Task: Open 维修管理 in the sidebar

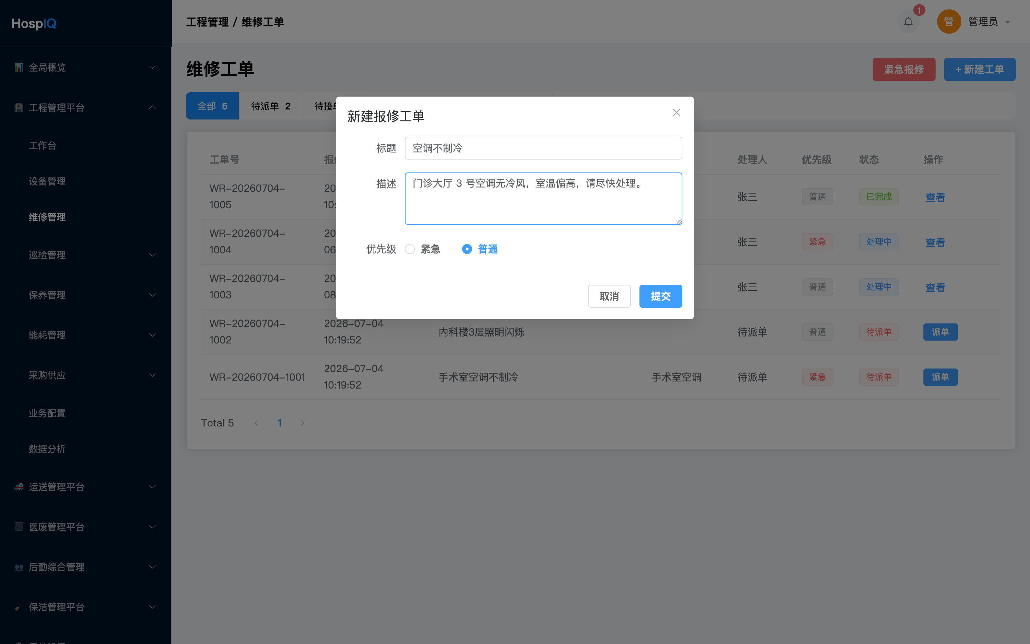Action: coord(47,217)
